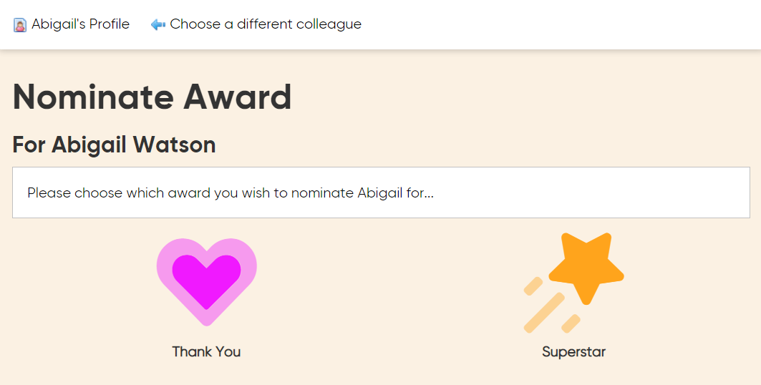Click the blue back arrow icon
This screenshot has width=761, height=385.
point(158,24)
